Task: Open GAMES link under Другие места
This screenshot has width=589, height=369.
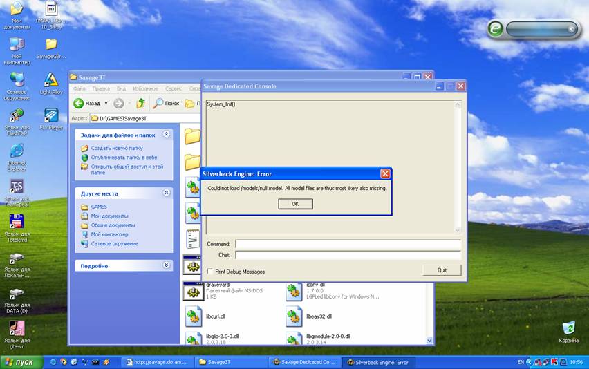Action: click(x=99, y=207)
